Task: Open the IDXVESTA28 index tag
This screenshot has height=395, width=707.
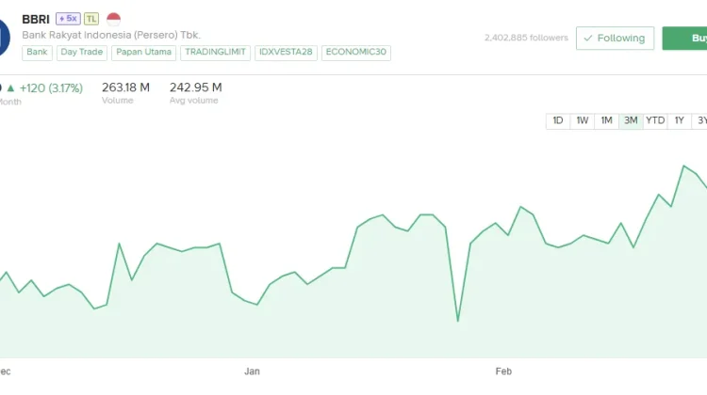Action: click(287, 53)
